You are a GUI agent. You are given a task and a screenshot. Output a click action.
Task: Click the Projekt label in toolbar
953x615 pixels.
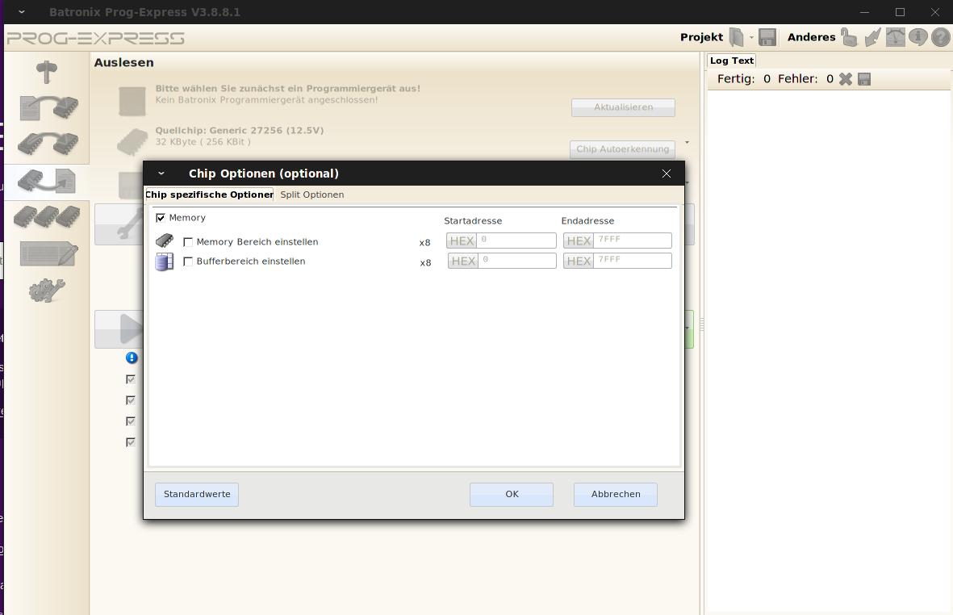701,38
